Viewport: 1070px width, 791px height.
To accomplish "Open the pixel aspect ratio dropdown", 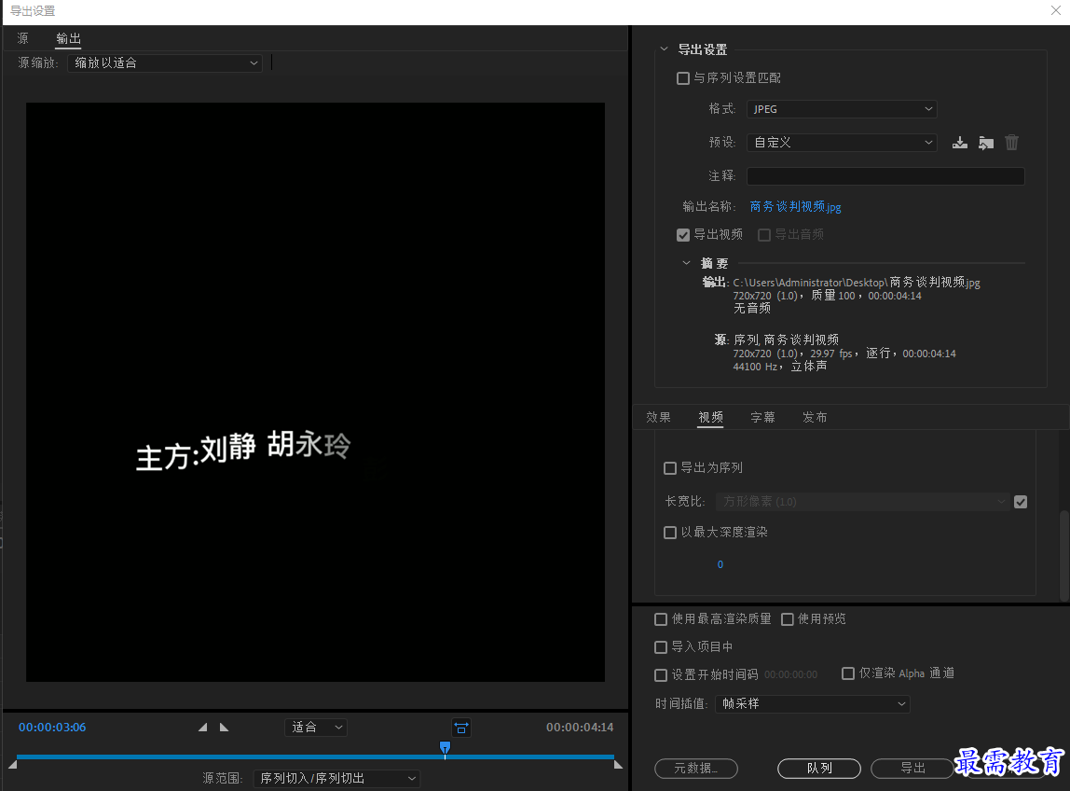I will (x=862, y=502).
